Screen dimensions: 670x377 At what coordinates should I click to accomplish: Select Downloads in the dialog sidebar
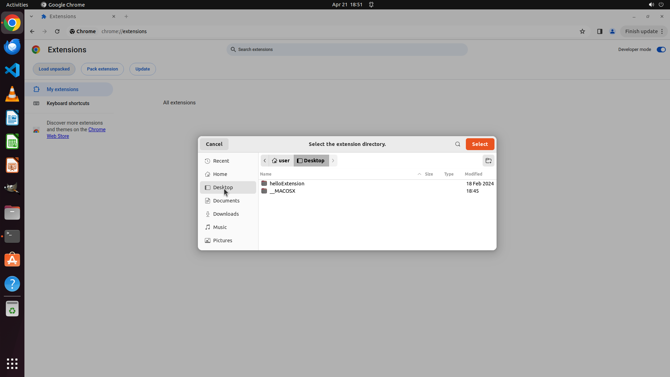tap(226, 214)
